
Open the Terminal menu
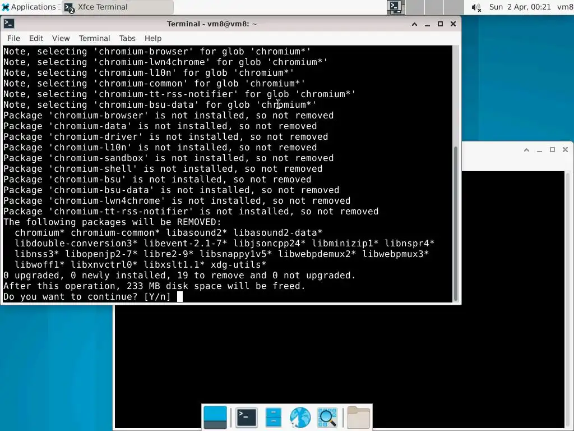click(x=94, y=38)
